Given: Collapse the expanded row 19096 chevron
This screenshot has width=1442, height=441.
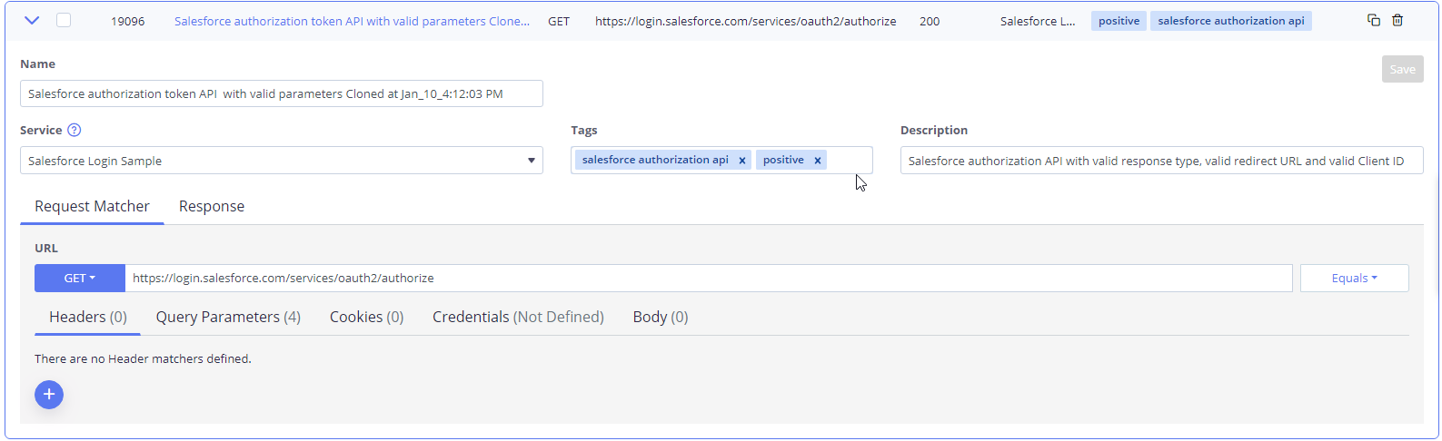Looking at the screenshot, I should coord(32,20).
